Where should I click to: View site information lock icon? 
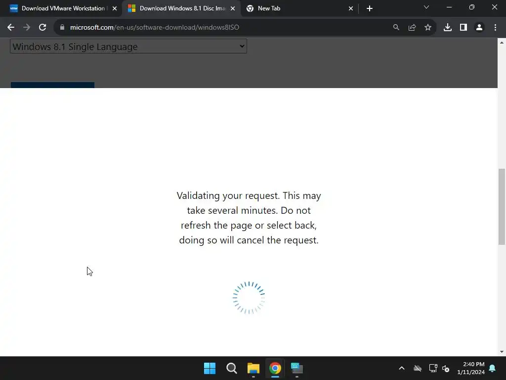point(62,28)
